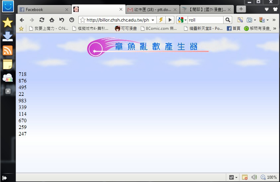Go back to previous page
This screenshot has height=182, width=280.
(x=22, y=20)
